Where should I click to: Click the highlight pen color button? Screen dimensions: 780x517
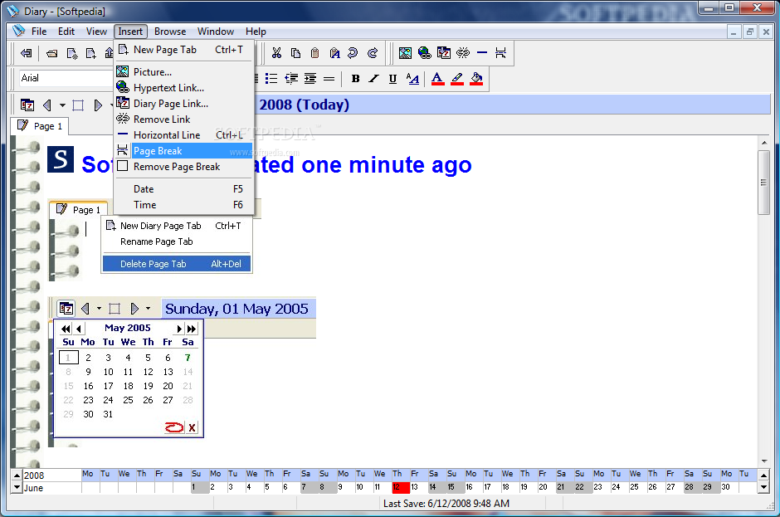click(x=456, y=79)
